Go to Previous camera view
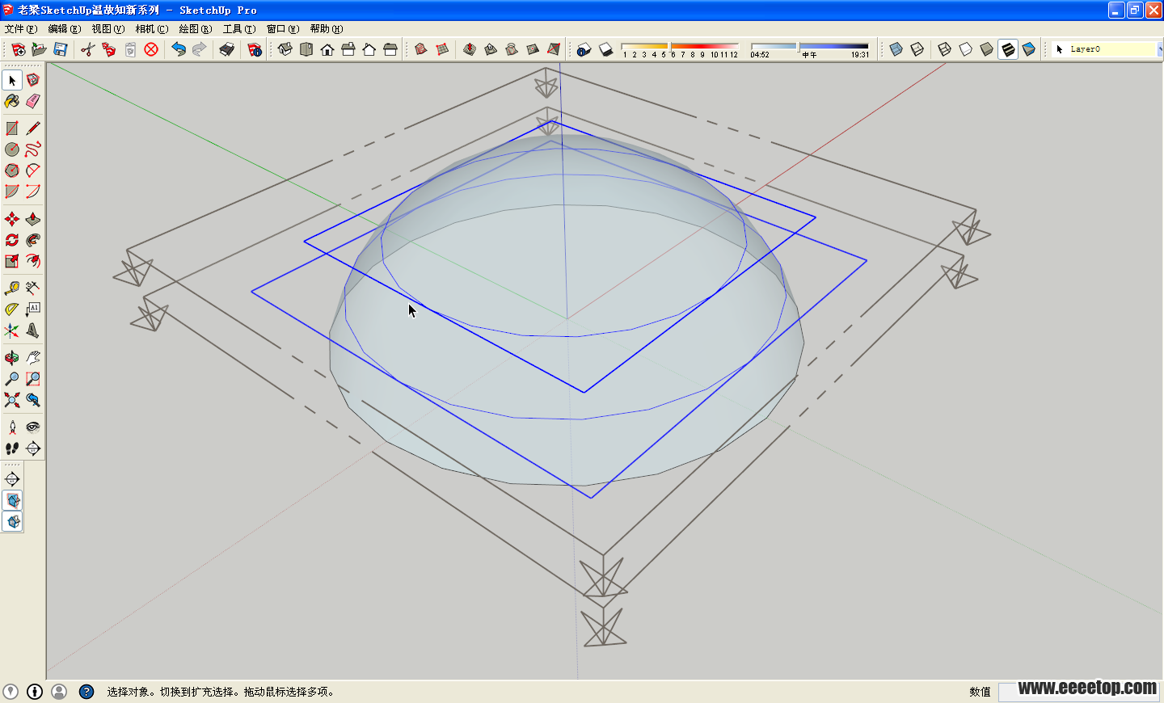The image size is (1164, 703). [33, 400]
